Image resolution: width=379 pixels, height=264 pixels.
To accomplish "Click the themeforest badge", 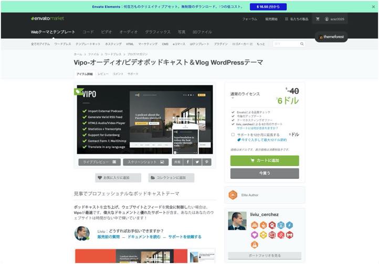I will coord(331,37).
